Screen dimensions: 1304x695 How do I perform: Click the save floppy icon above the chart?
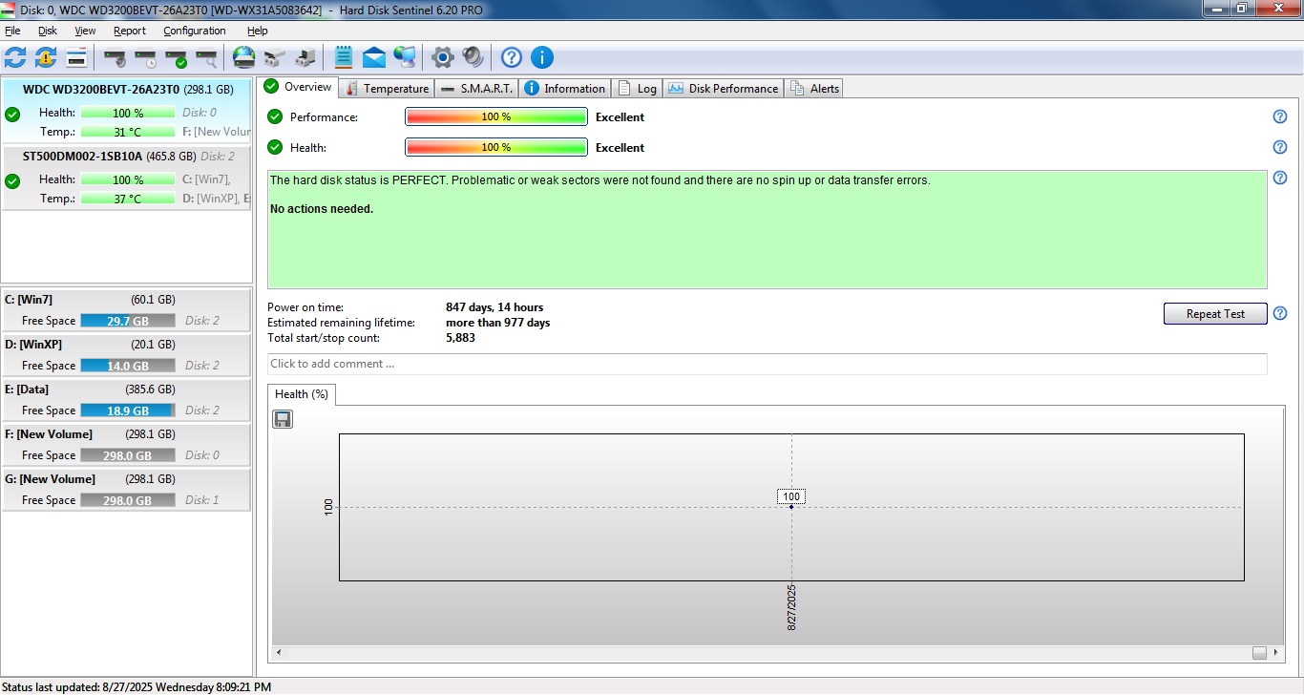[x=283, y=419]
